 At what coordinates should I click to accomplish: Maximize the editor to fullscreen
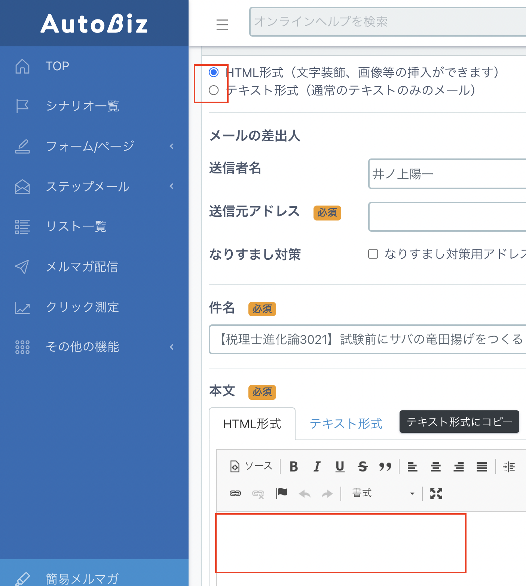coord(436,494)
